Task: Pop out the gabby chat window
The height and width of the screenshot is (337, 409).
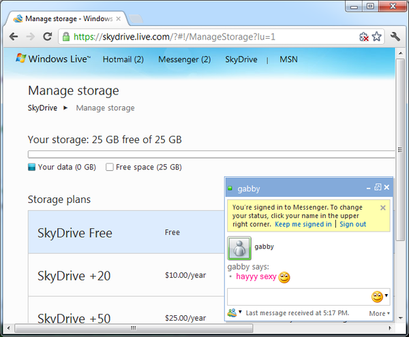Action: [378, 187]
